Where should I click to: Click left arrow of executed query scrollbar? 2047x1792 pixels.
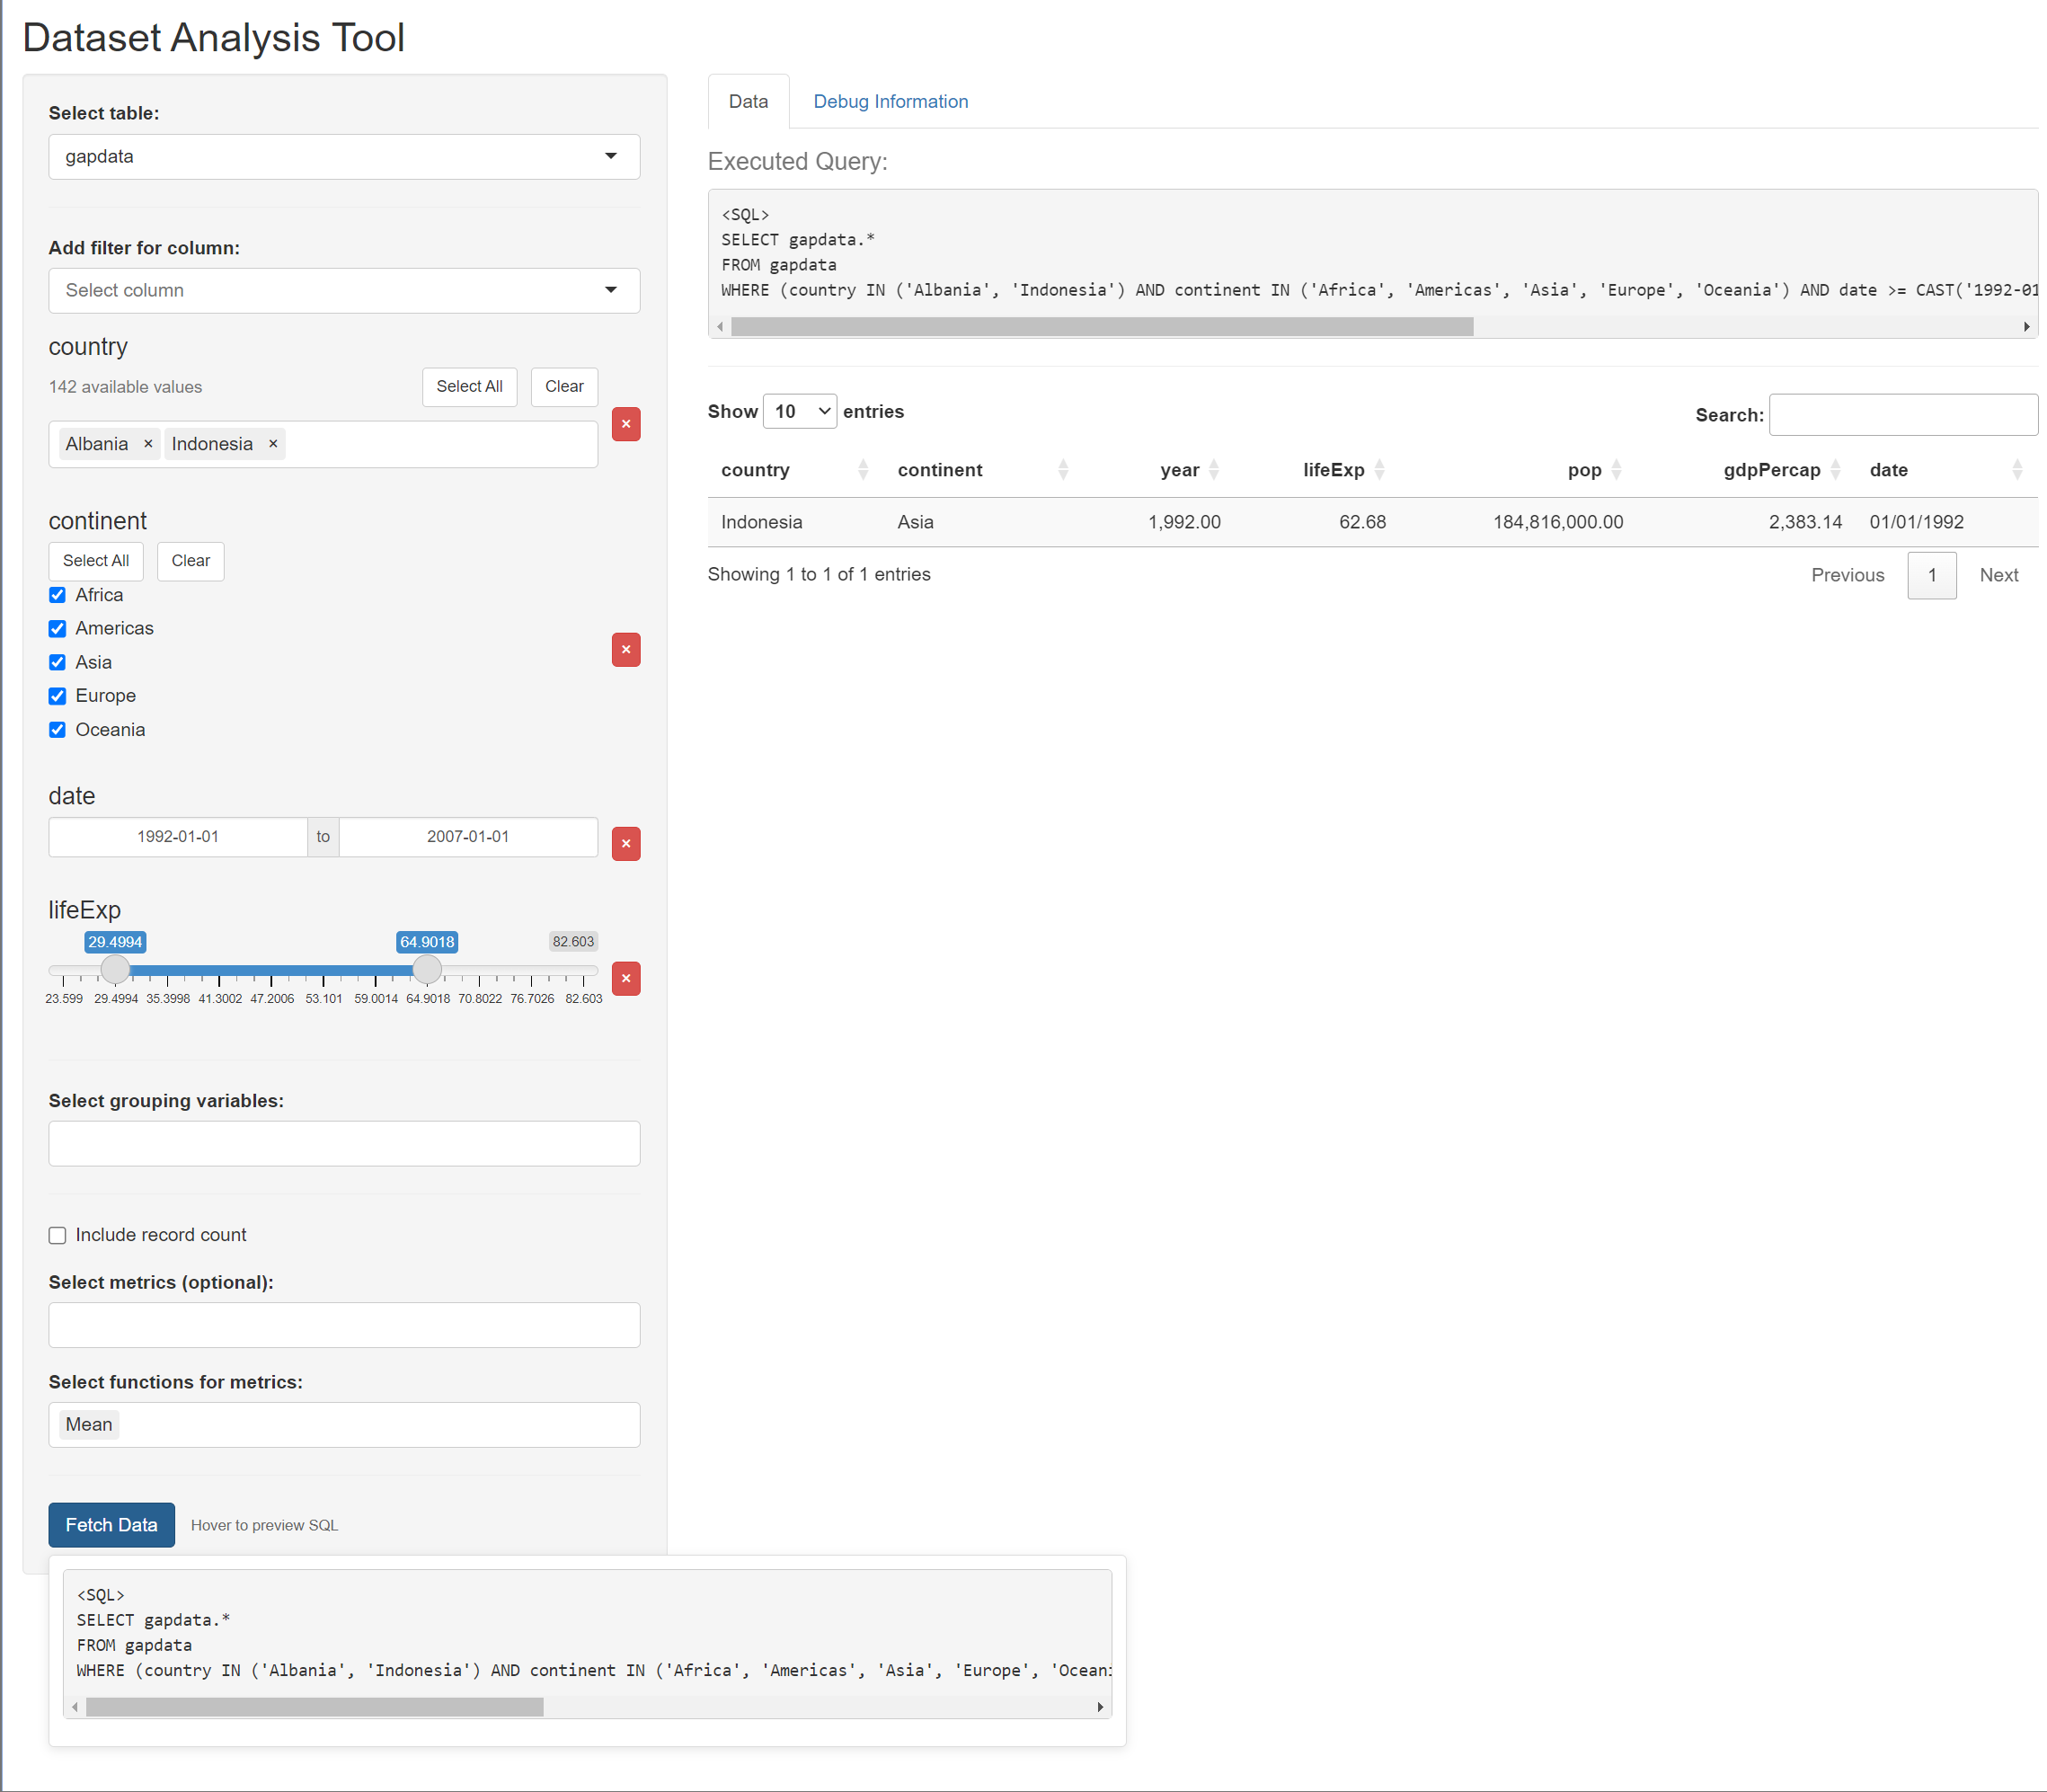coord(720,327)
